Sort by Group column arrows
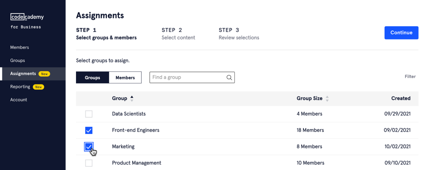This screenshot has height=170, width=429. 132,98
